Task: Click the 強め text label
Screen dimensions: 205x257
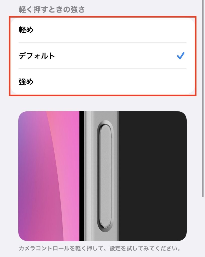Action: [x=26, y=82]
